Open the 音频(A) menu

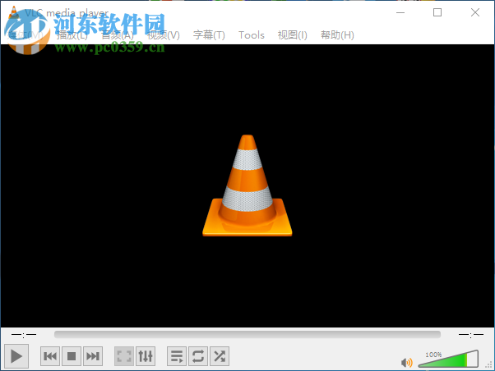tap(117, 35)
